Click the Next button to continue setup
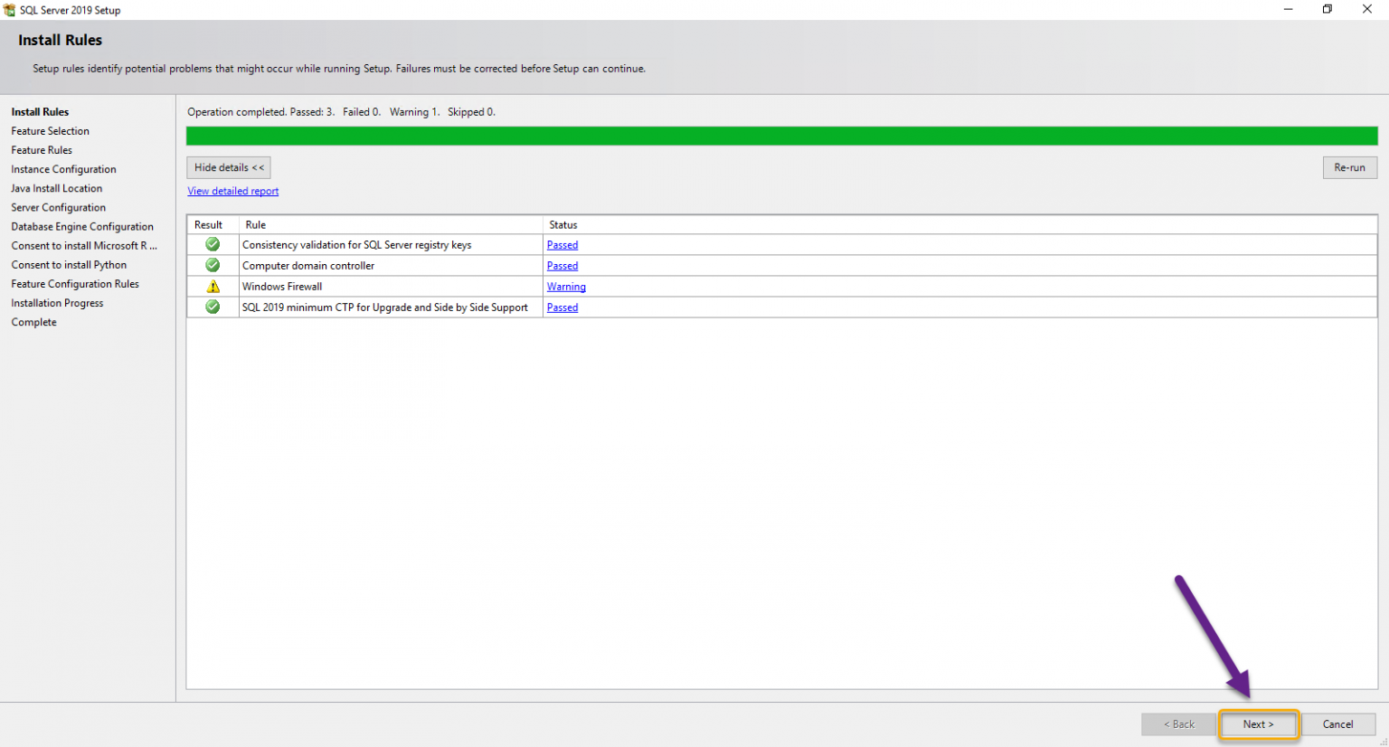 [x=1258, y=724]
